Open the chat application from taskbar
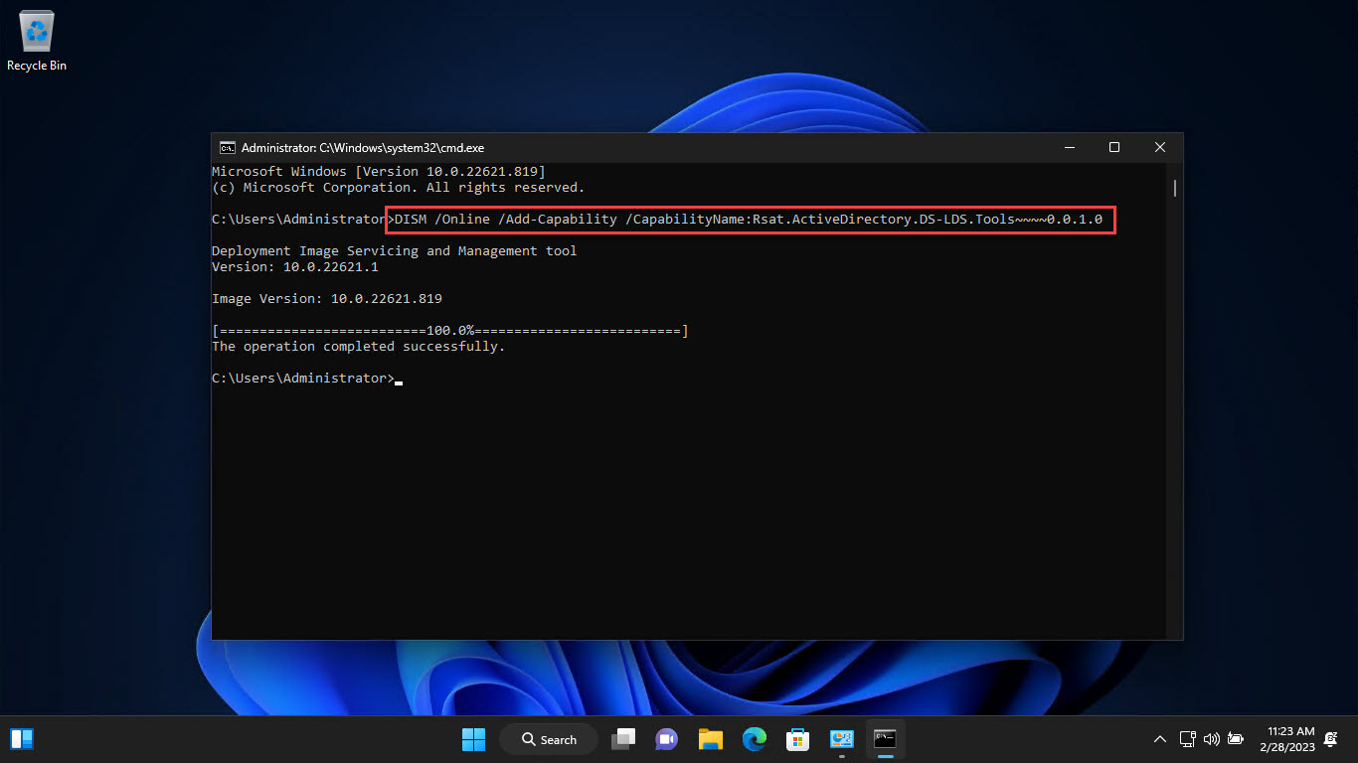 point(666,738)
